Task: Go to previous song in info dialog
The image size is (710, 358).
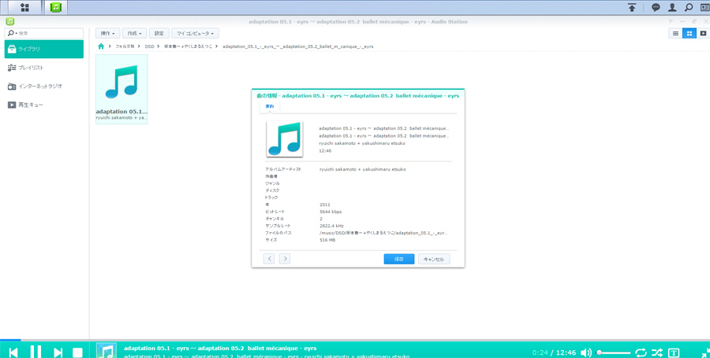Action: click(269, 259)
